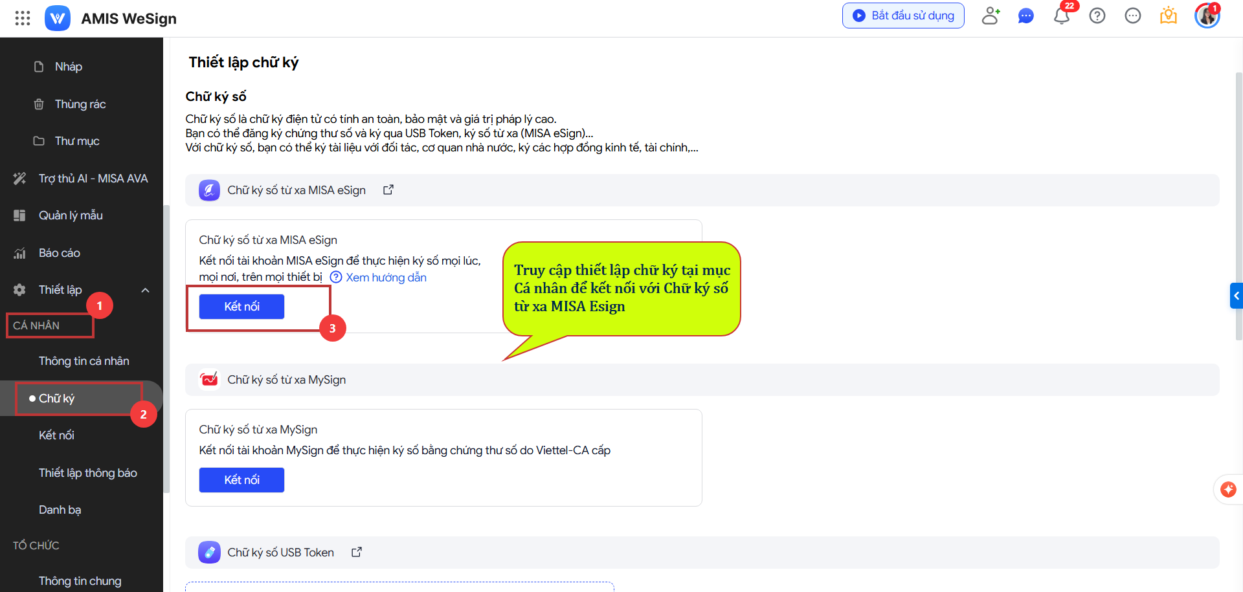Click the Báo cáo chart icon
Image resolution: width=1243 pixels, height=592 pixels.
[x=20, y=253]
